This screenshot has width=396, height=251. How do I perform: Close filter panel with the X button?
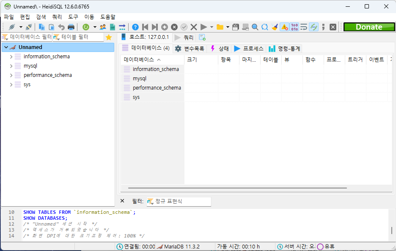click(122, 201)
